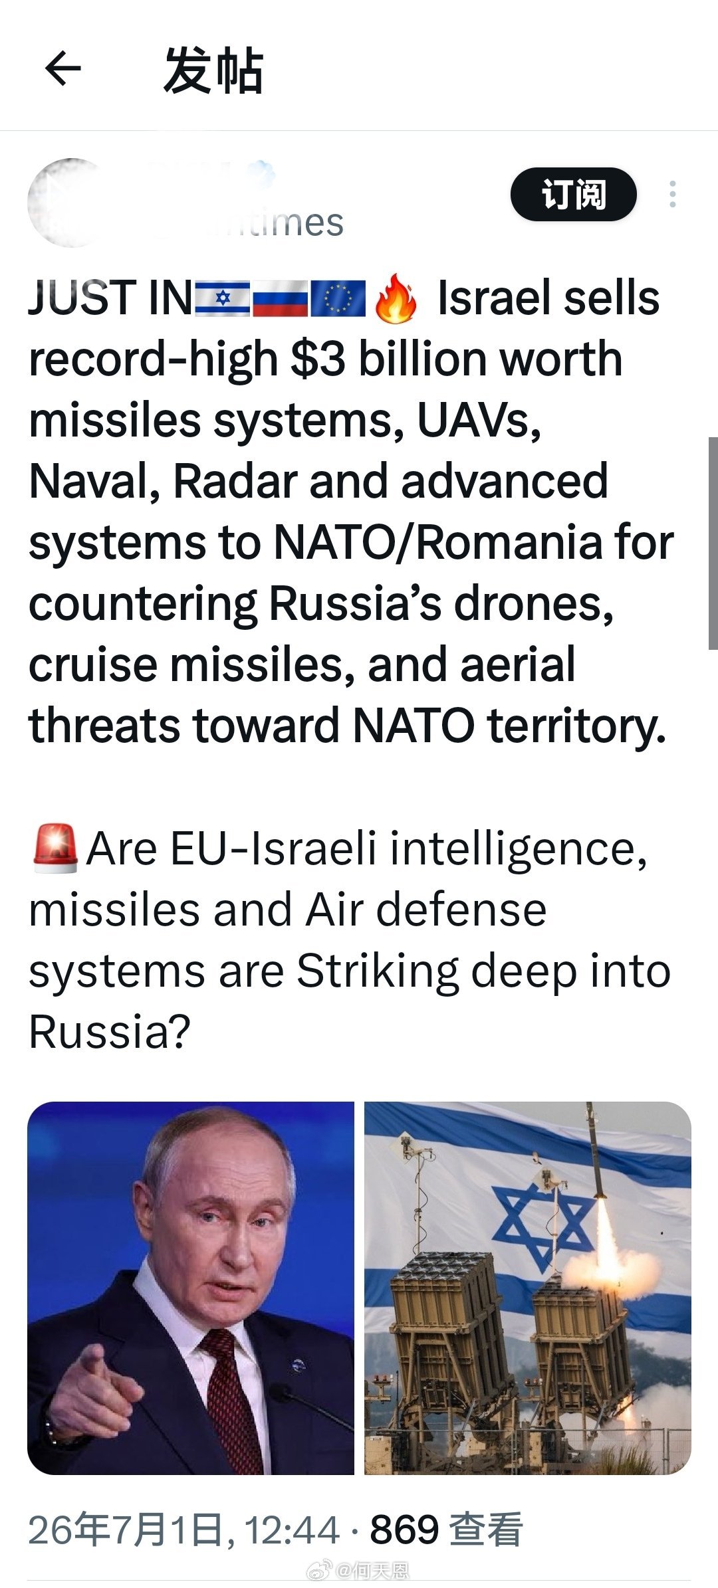Click the 订阅 subscribe button
718x1588 pixels.
click(x=573, y=194)
